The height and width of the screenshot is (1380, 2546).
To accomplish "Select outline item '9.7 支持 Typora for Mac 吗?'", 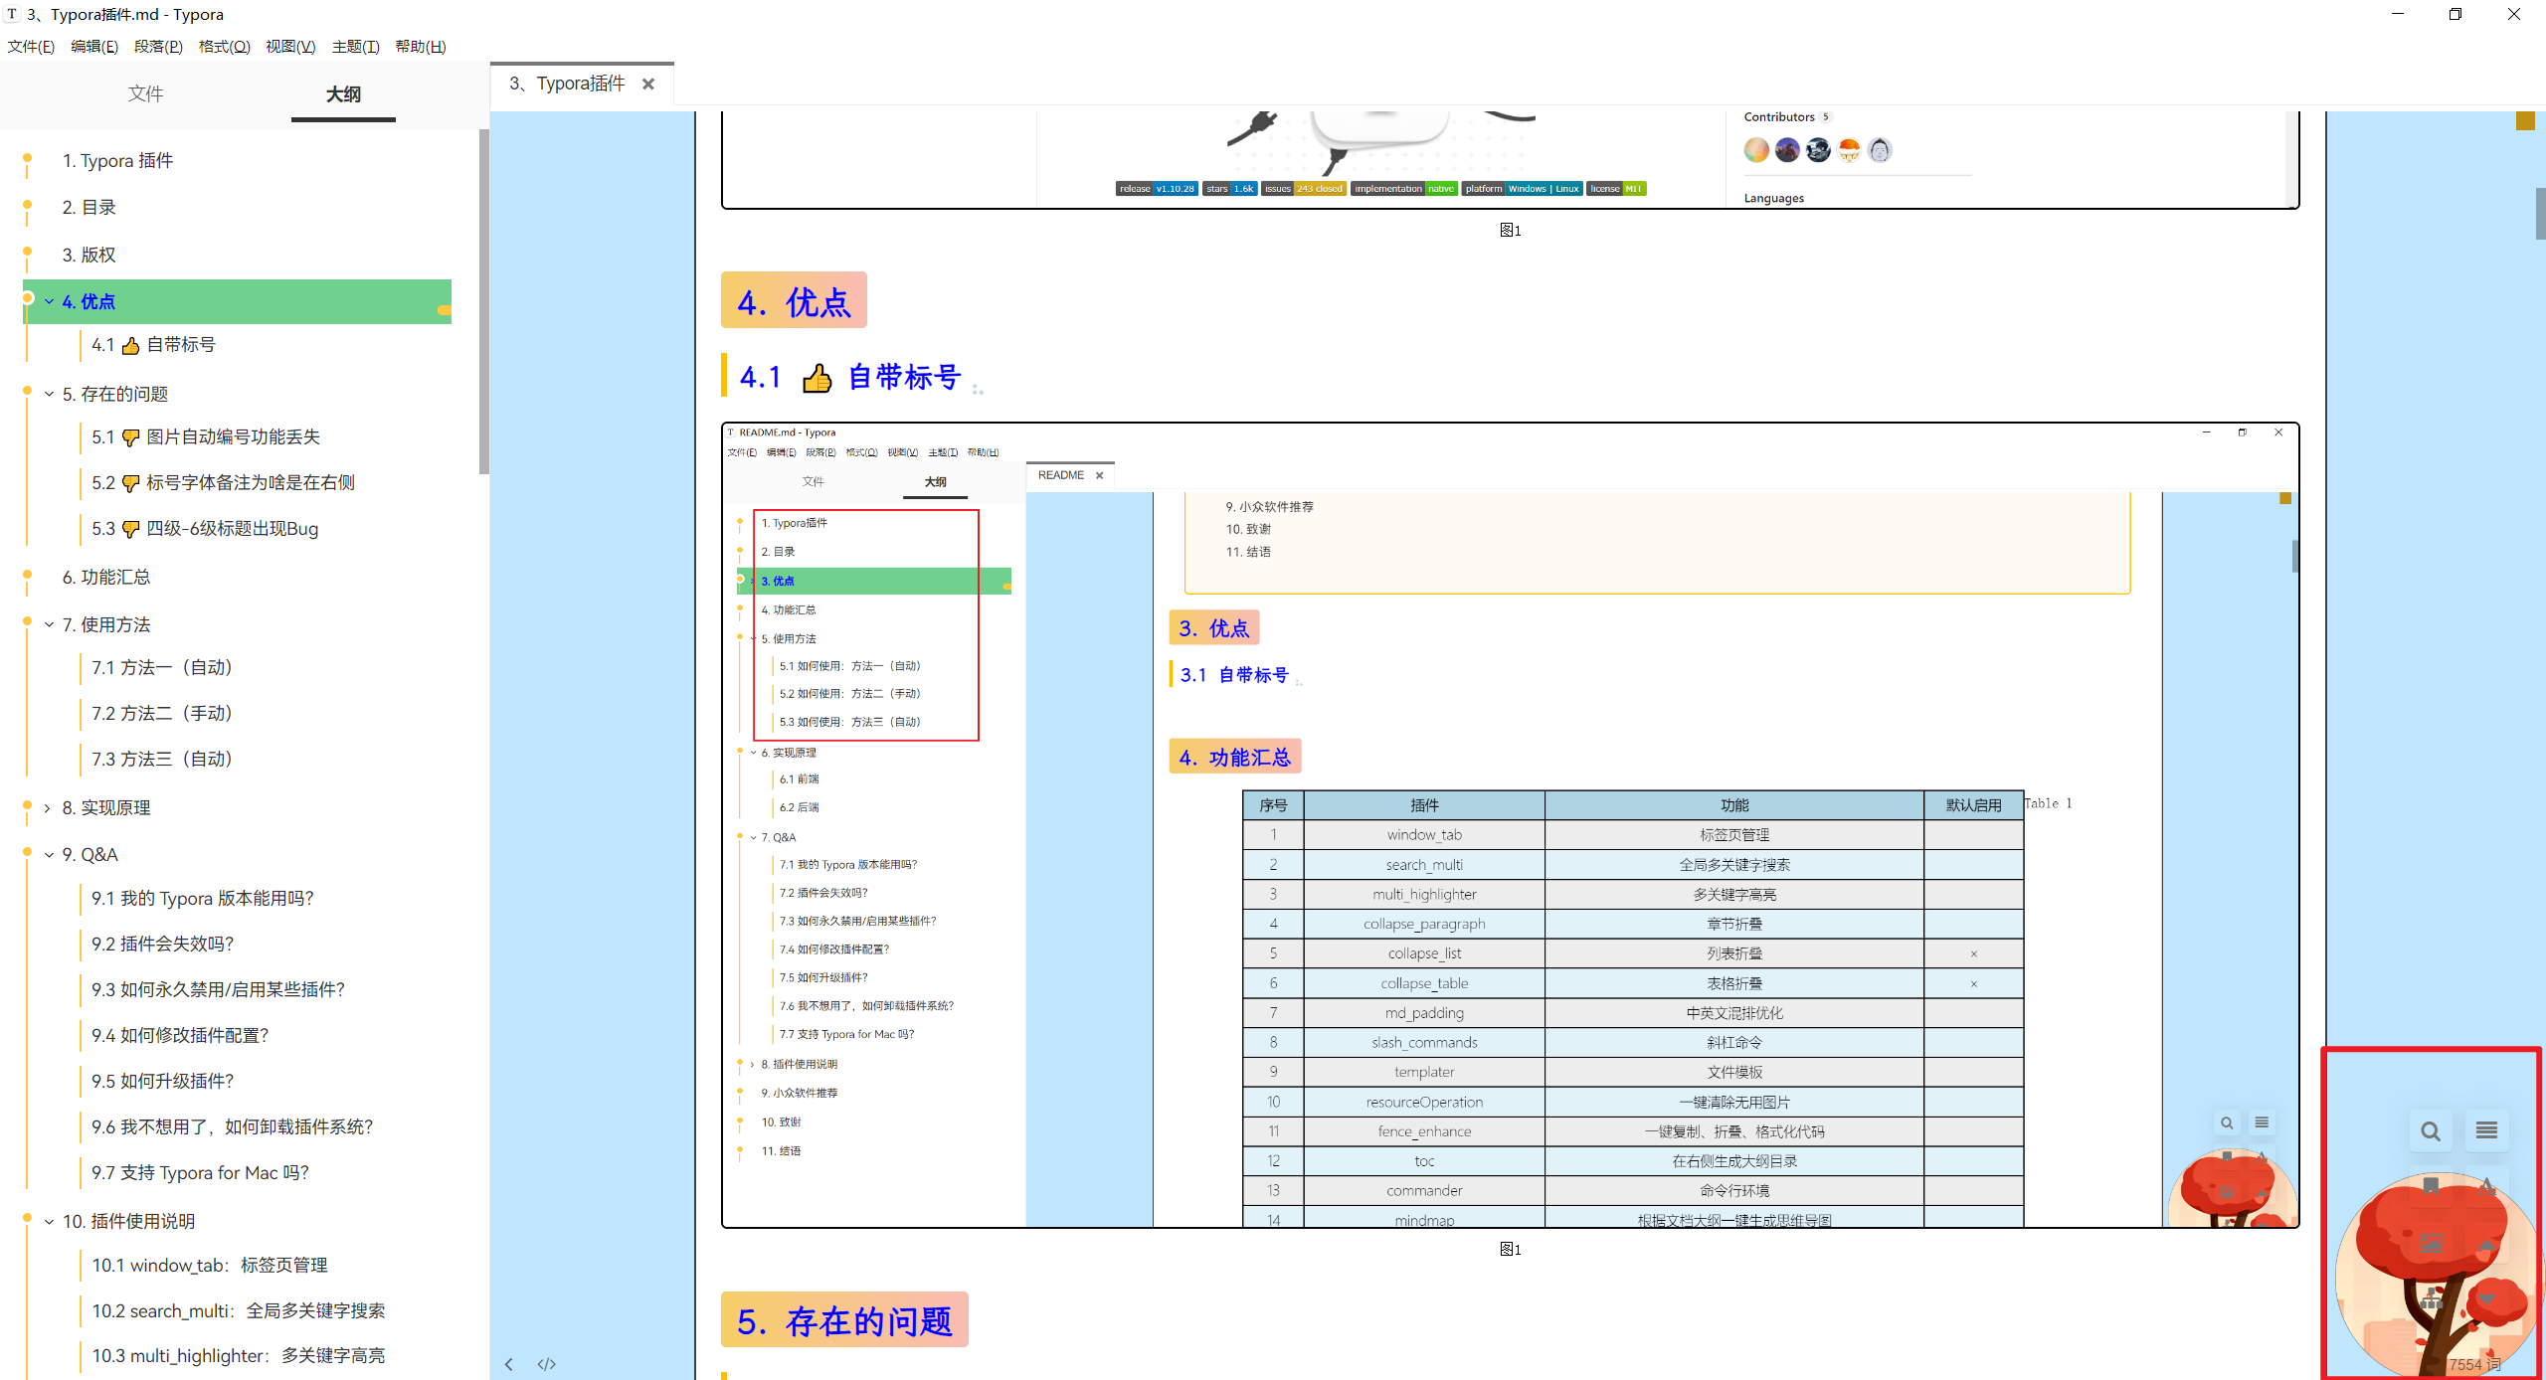I will (x=201, y=1172).
